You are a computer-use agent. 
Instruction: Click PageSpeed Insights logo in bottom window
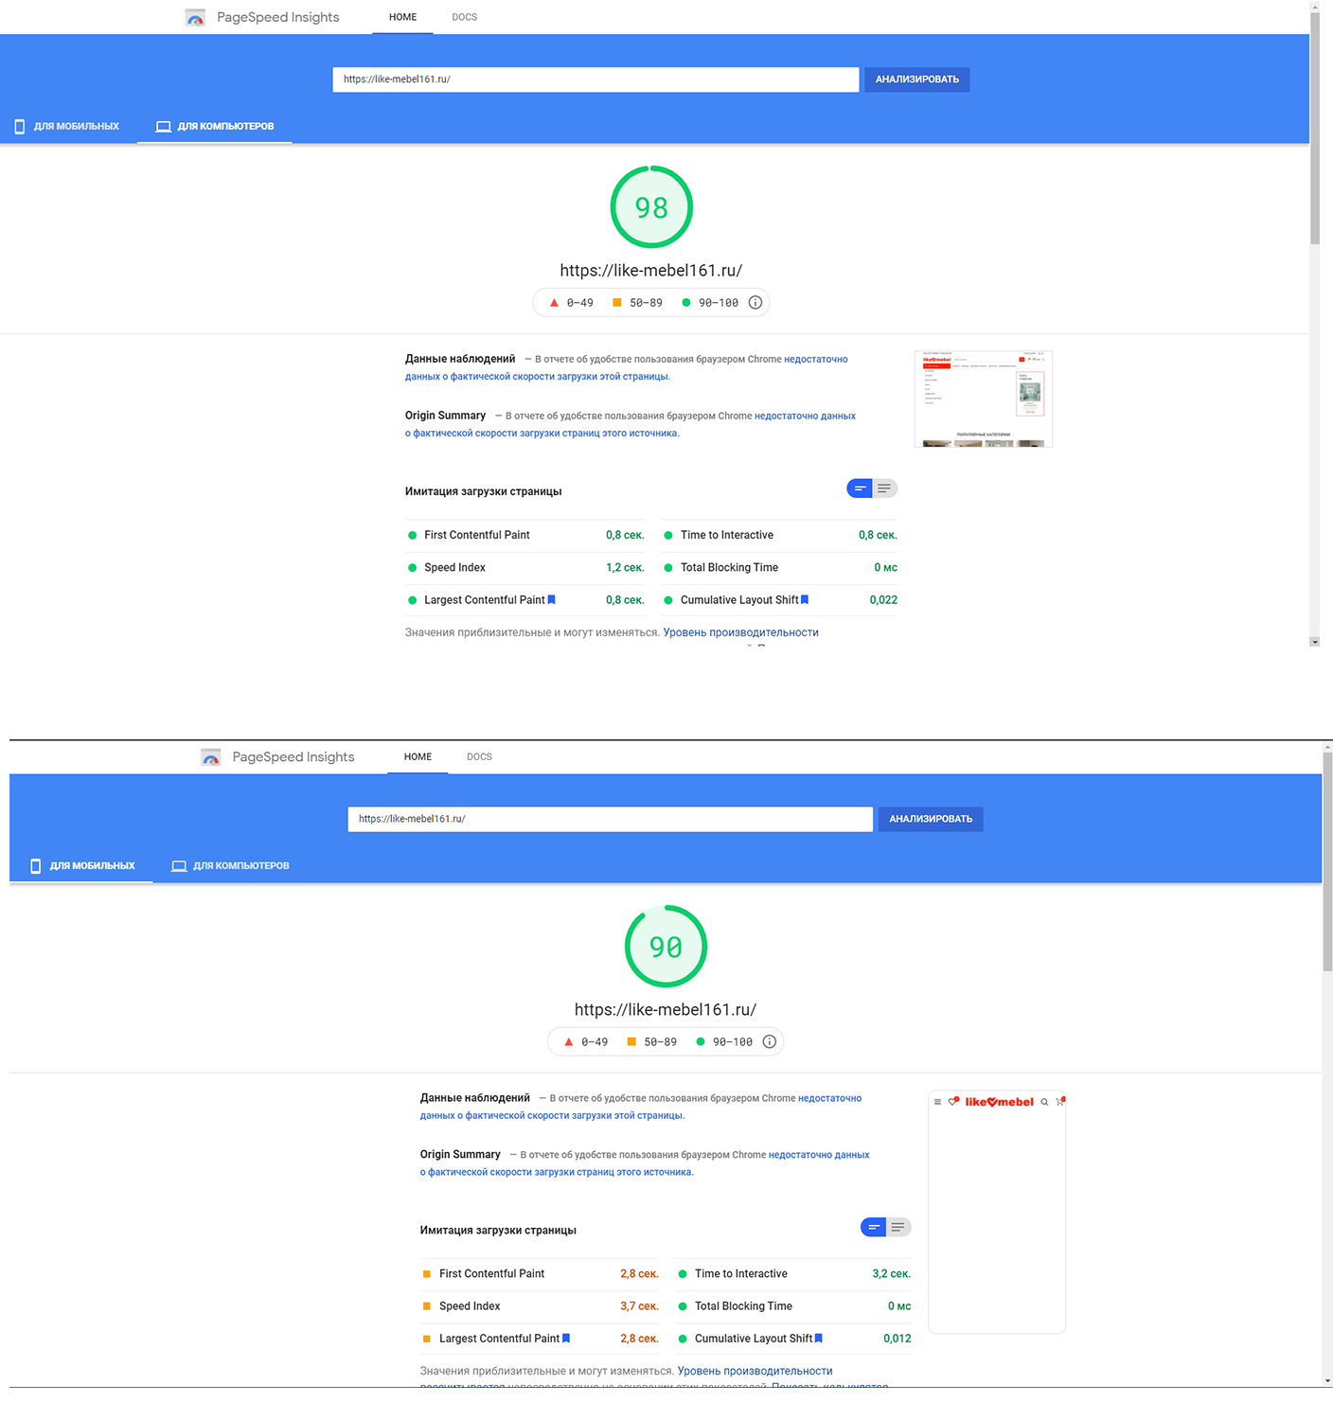point(211,756)
